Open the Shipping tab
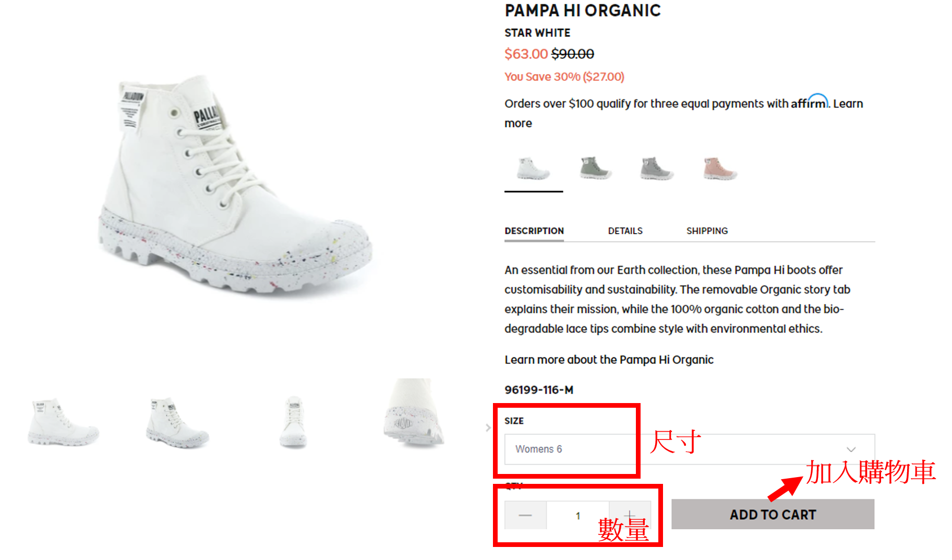Image resolution: width=952 pixels, height=560 pixels. click(x=707, y=231)
